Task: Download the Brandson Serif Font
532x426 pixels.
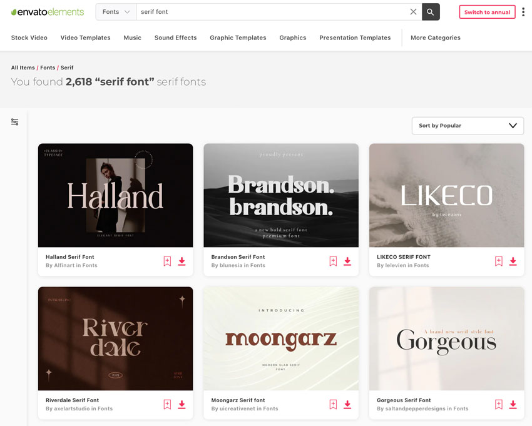Action: 347,261
